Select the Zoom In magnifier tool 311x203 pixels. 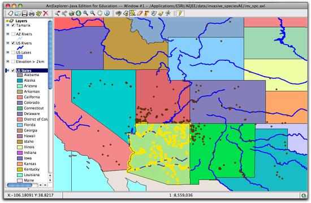[85, 14]
